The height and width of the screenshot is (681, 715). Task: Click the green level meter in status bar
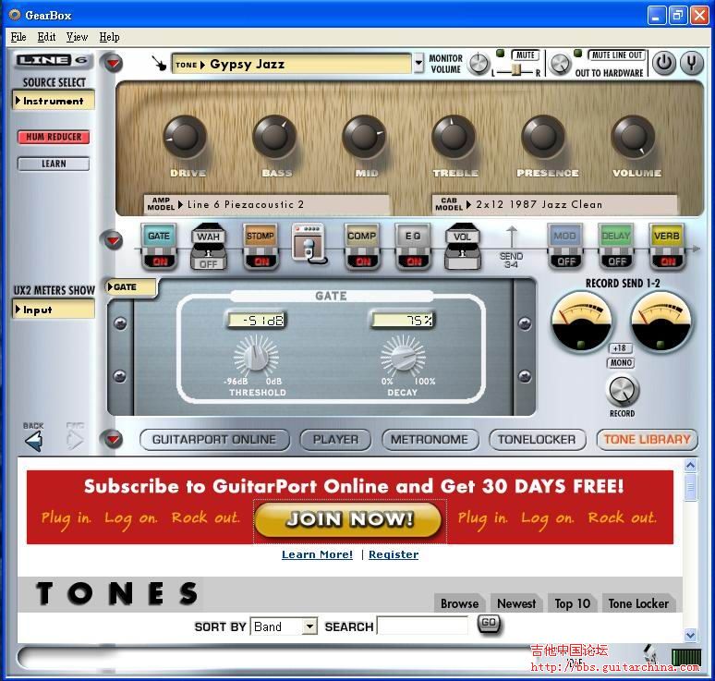[x=686, y=657]
